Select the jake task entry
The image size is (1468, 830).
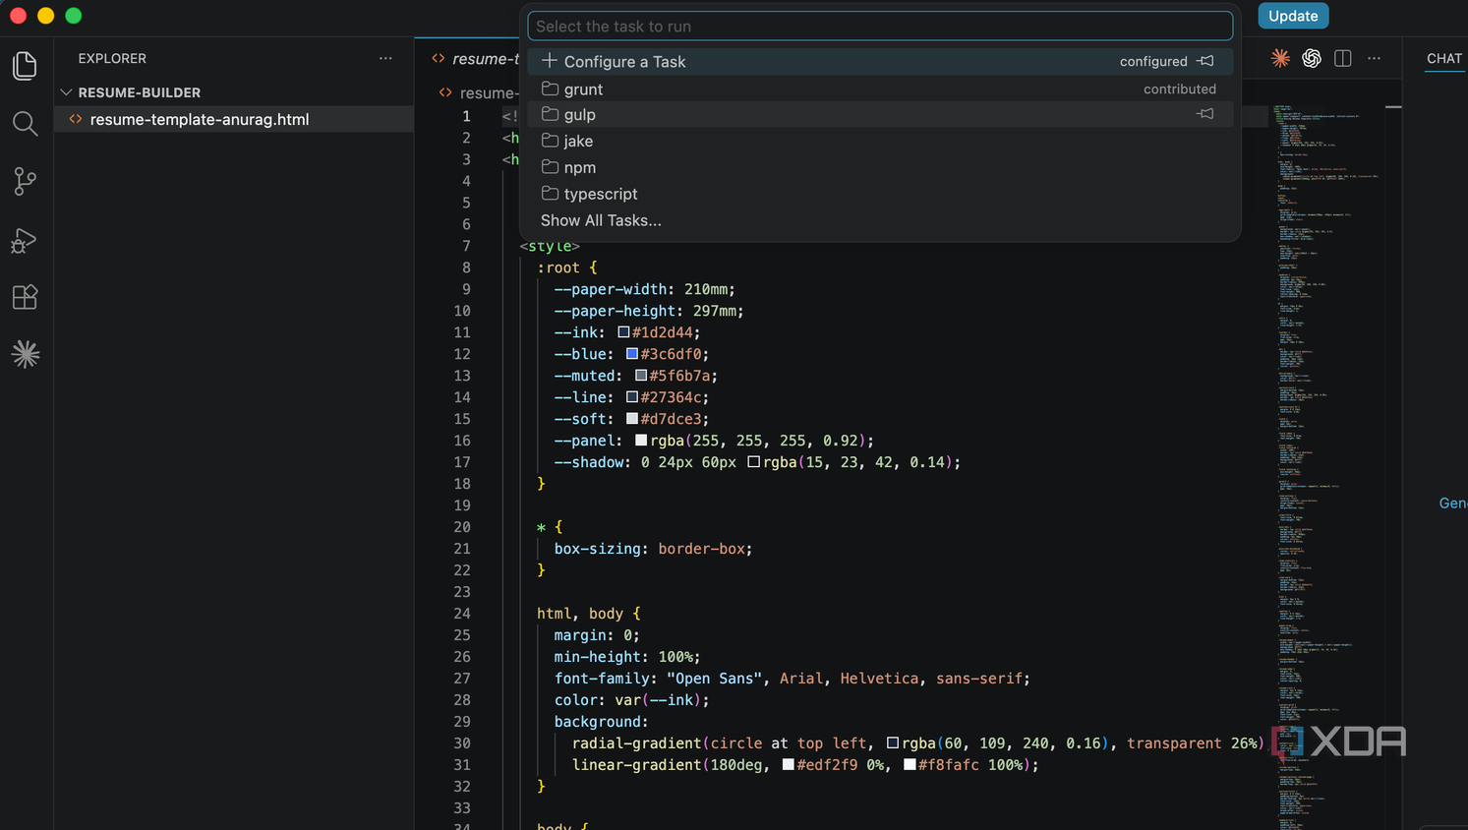coord(880,141)
